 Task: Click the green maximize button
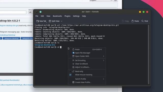[144, 12]
